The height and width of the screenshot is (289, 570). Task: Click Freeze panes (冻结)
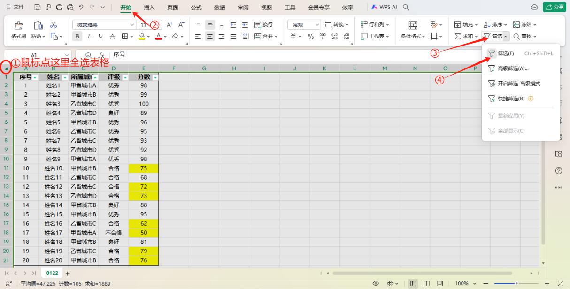(524, 24)
